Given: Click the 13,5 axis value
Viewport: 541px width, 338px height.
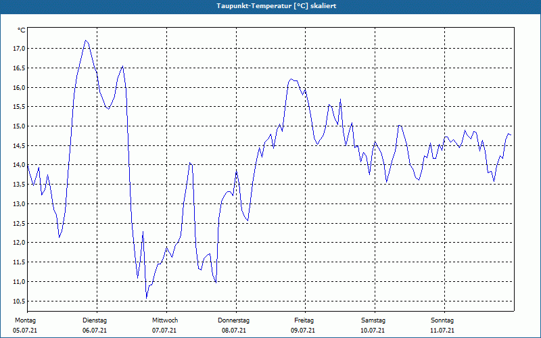Looking at the screenshot, I should coord(19,185).
